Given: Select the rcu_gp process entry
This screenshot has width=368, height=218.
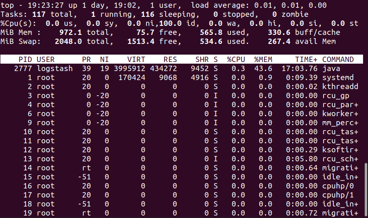Looking at the screenshot, I should (x=335, y=96).
